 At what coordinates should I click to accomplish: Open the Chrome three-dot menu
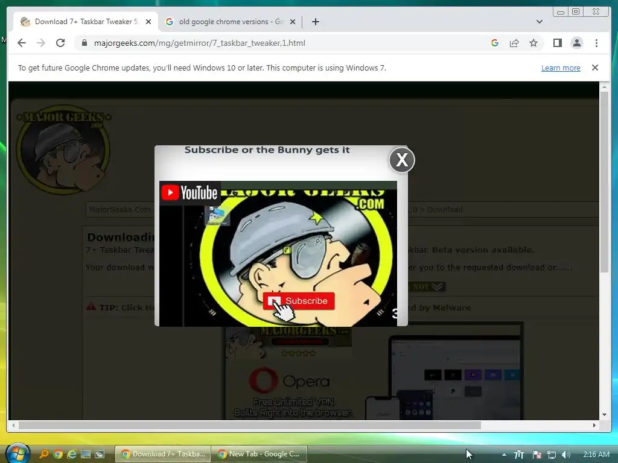pyautogui.click(x=596, y=43)
